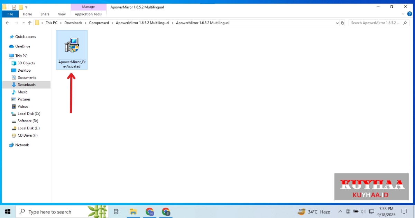
Task: Click the first ApowerMirror 1.6.5.2 Multilingual breadcrumb
Action: [x=142, y=23]
